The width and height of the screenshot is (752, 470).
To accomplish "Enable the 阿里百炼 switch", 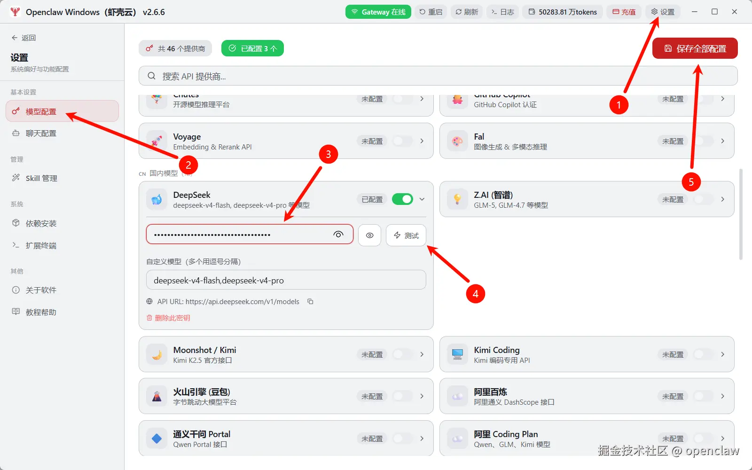I will click(x=703, y=396).
